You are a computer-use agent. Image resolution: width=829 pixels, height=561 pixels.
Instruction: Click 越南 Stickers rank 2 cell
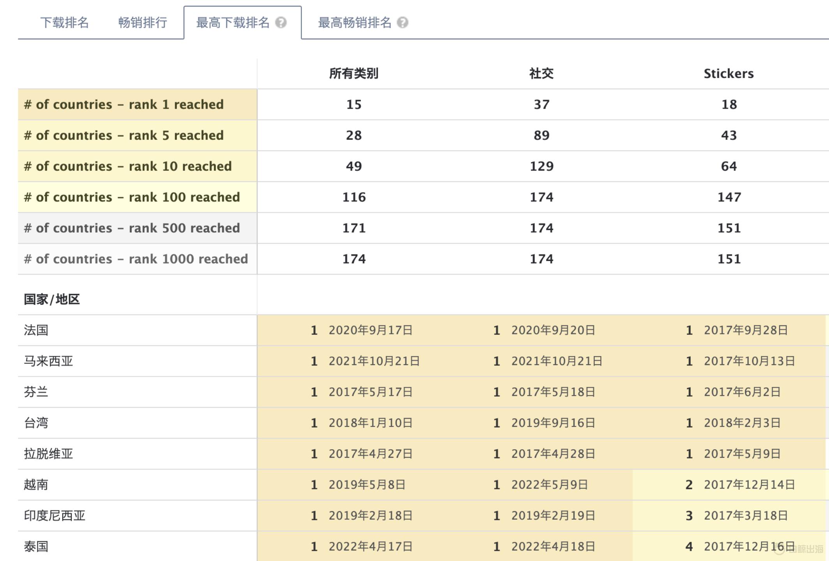tap(689, 485)
